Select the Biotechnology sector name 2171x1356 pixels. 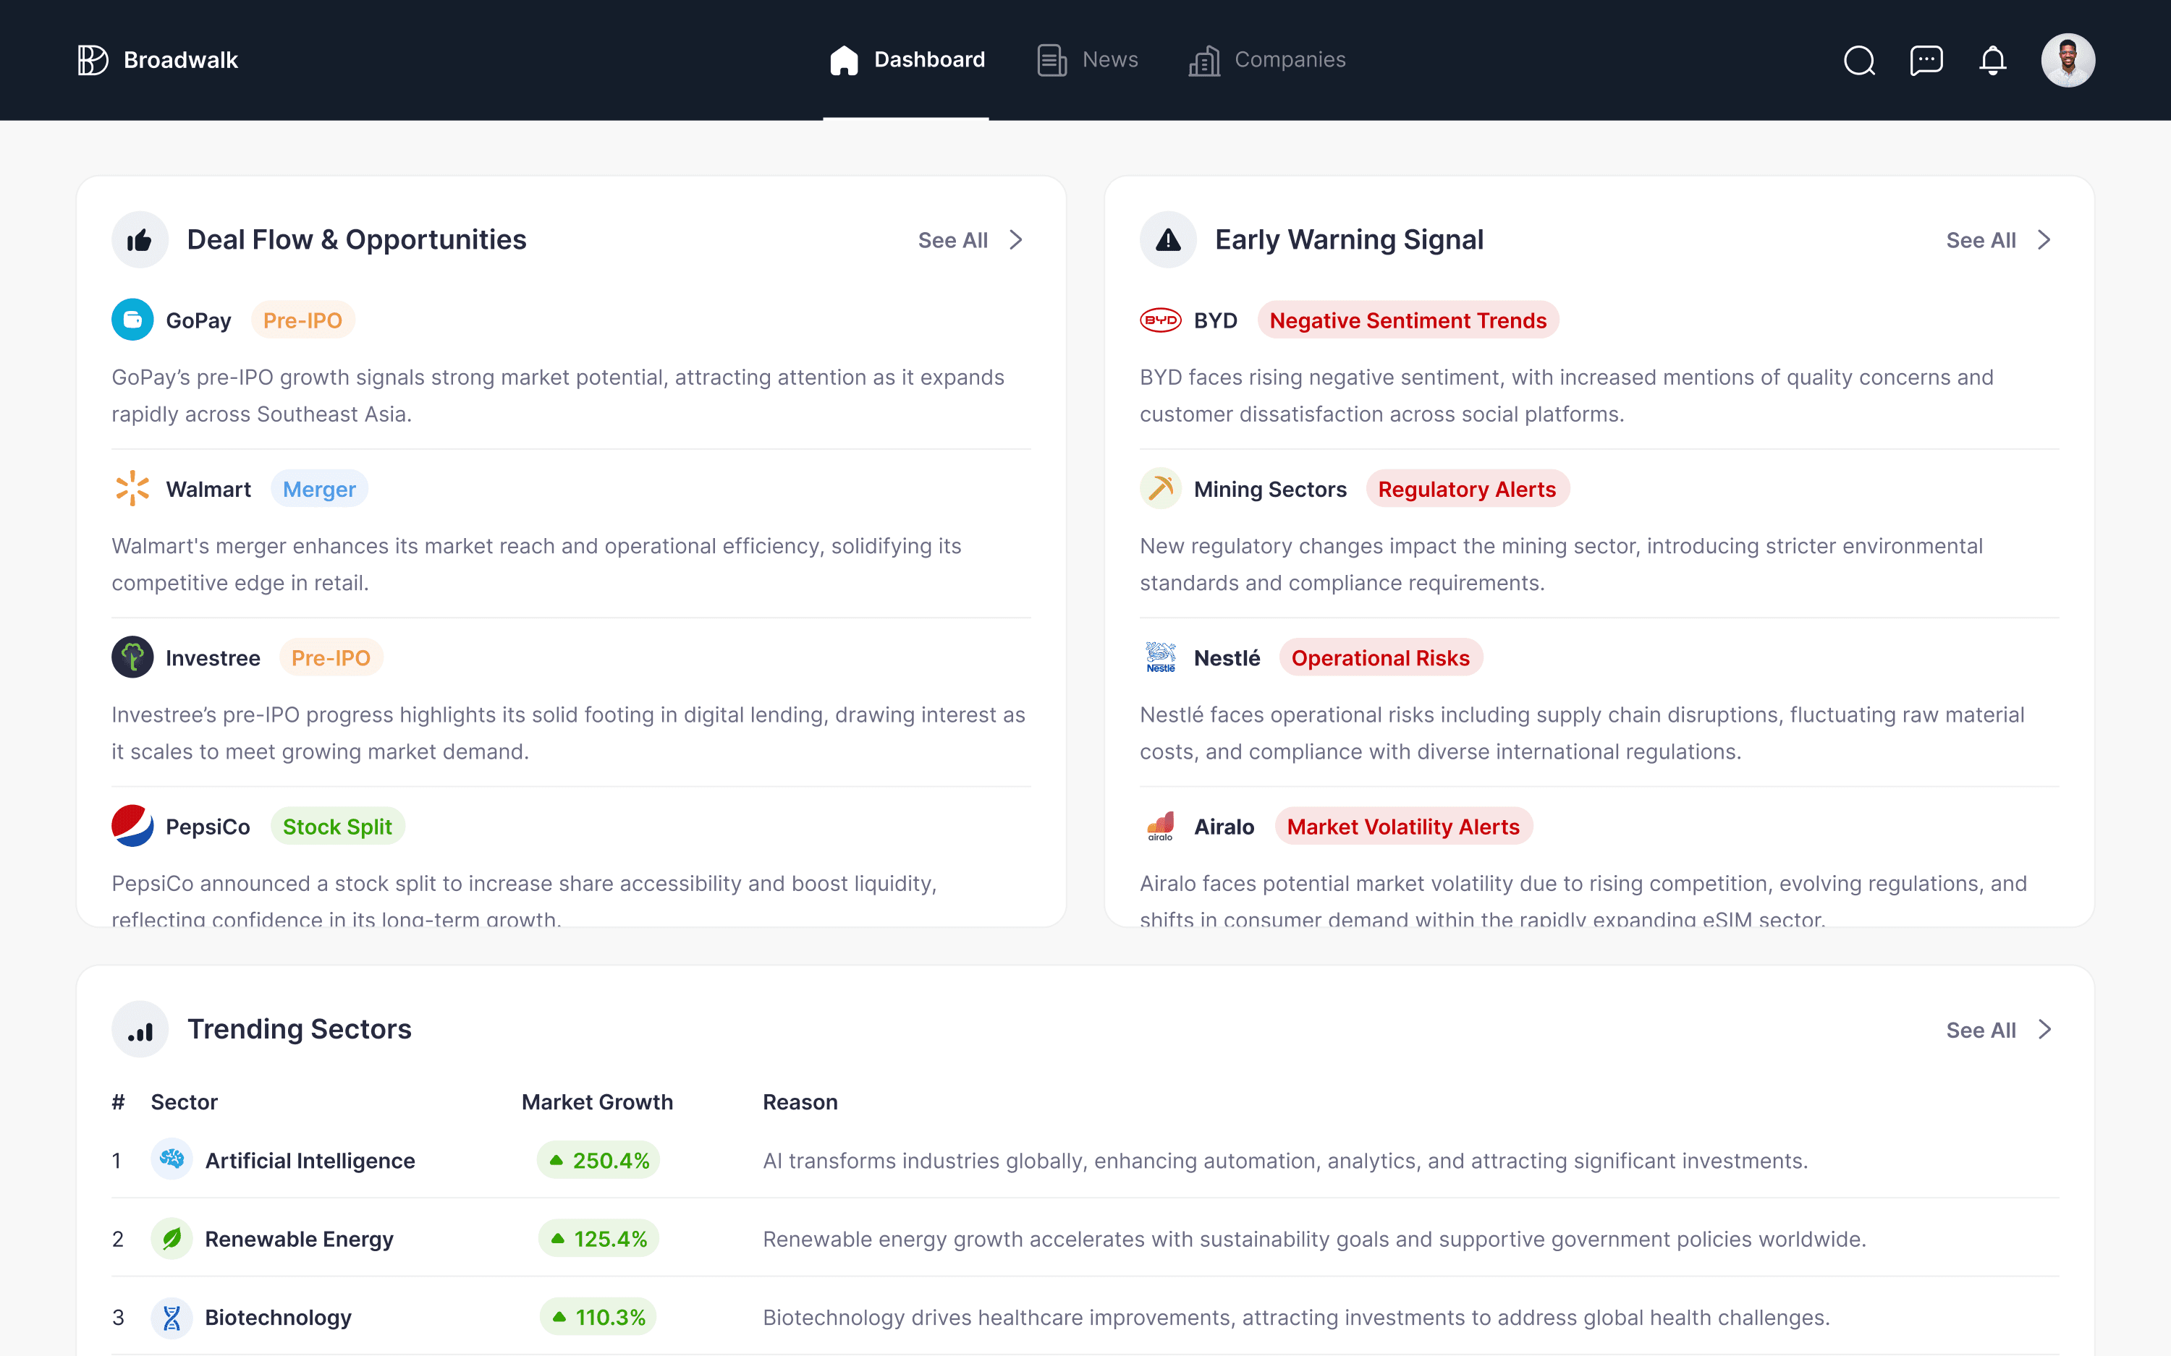point(278,1318)
